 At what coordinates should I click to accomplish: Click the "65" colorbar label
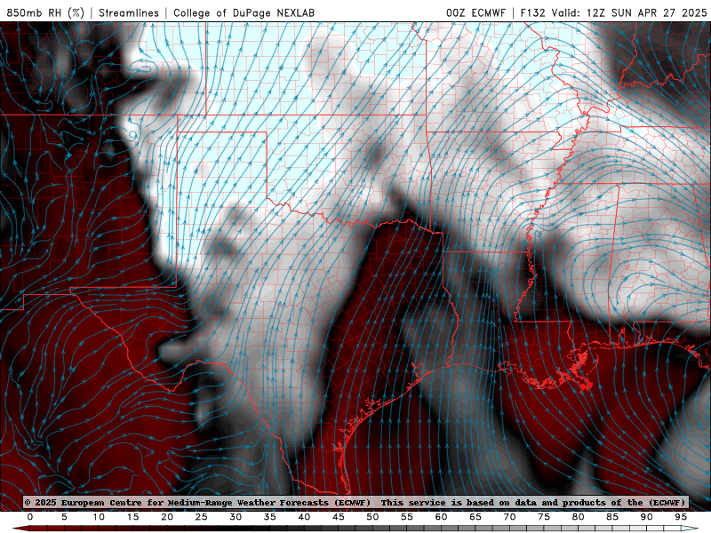click(475, 517)
